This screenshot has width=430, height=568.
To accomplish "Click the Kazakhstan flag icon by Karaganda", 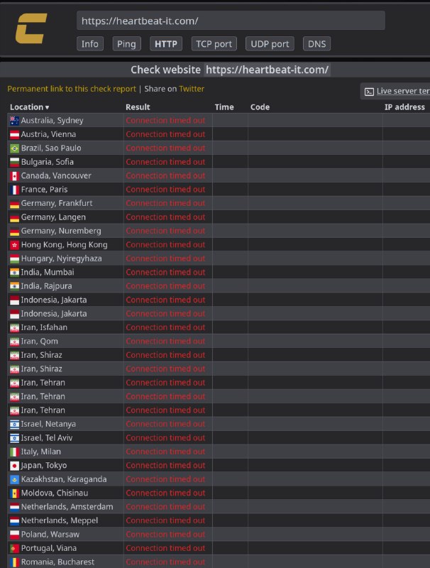I will (14, 480).
